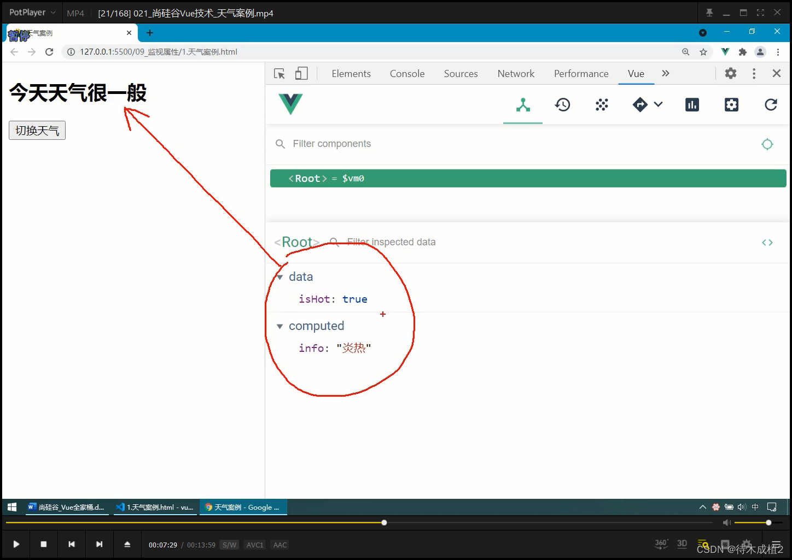Close the 天气案例 browser tab
Image resolution: width=792 pixels, height=560 pixels.
tap(129, 33)
